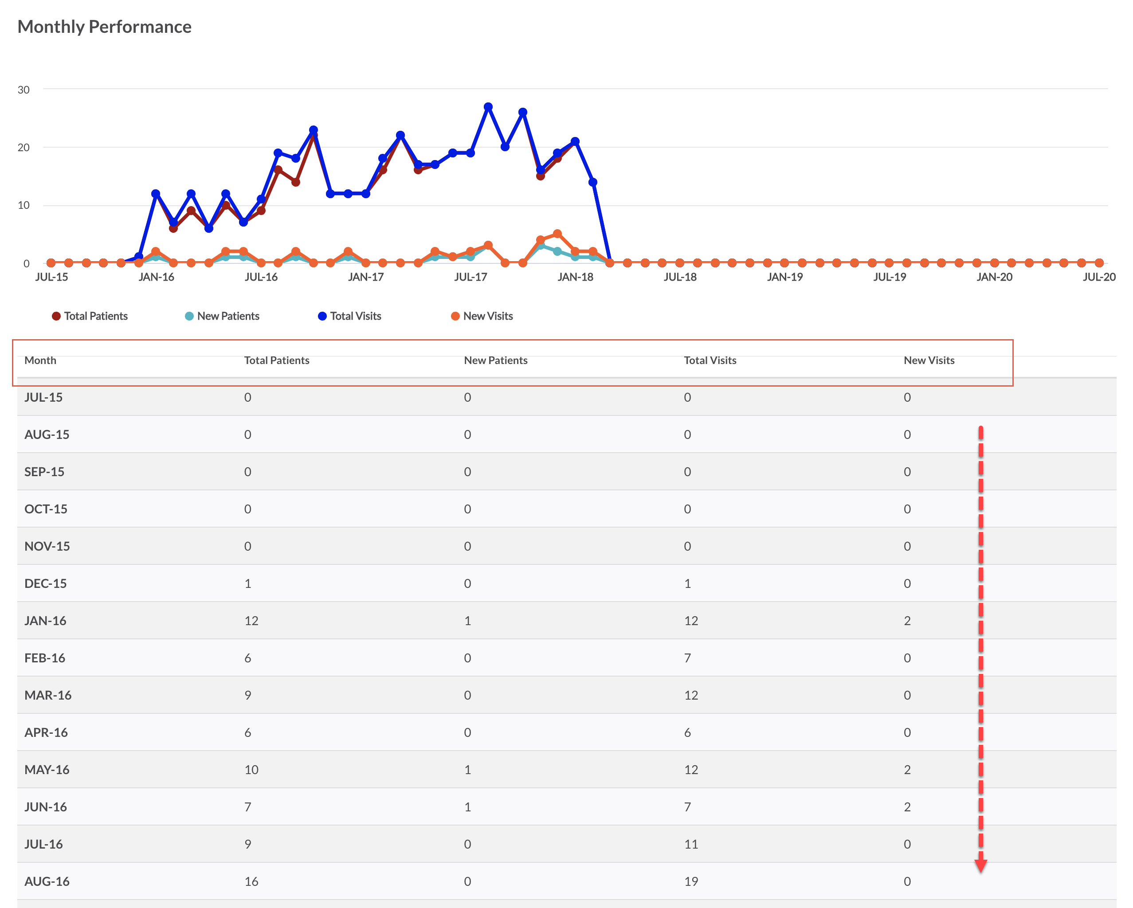The image size is (1133, 908).
Task: Click the JUL-18 label on the chart x-axis
Action: 679,277
